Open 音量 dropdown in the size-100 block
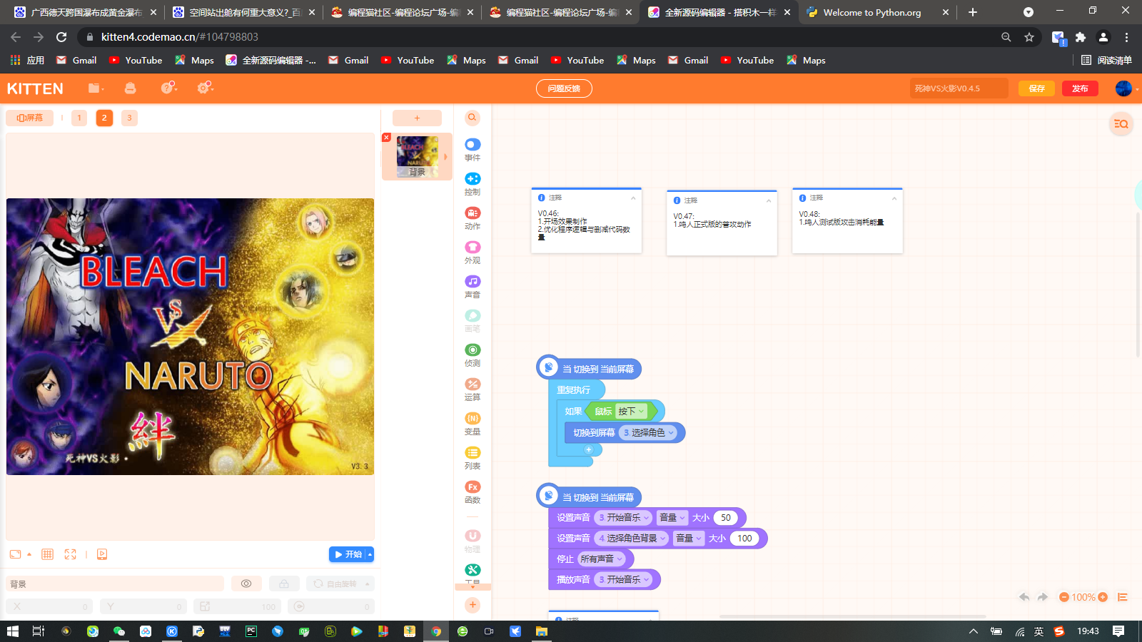This screenshot has height=642, width=1142. (x=689, y=539)
